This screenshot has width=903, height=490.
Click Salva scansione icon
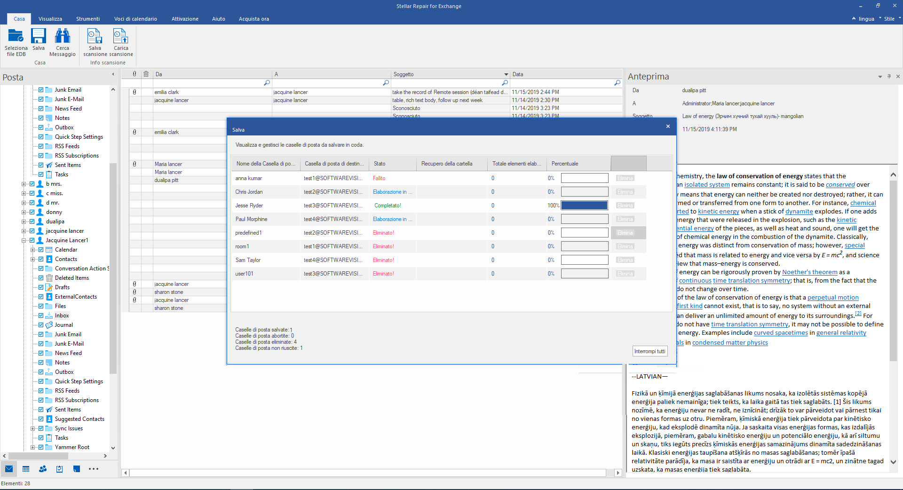pyautogui.click(x=95, y=36)
